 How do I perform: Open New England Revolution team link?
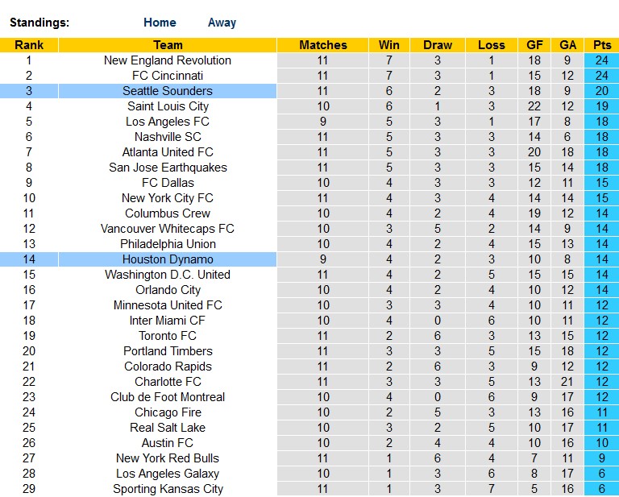168,60
